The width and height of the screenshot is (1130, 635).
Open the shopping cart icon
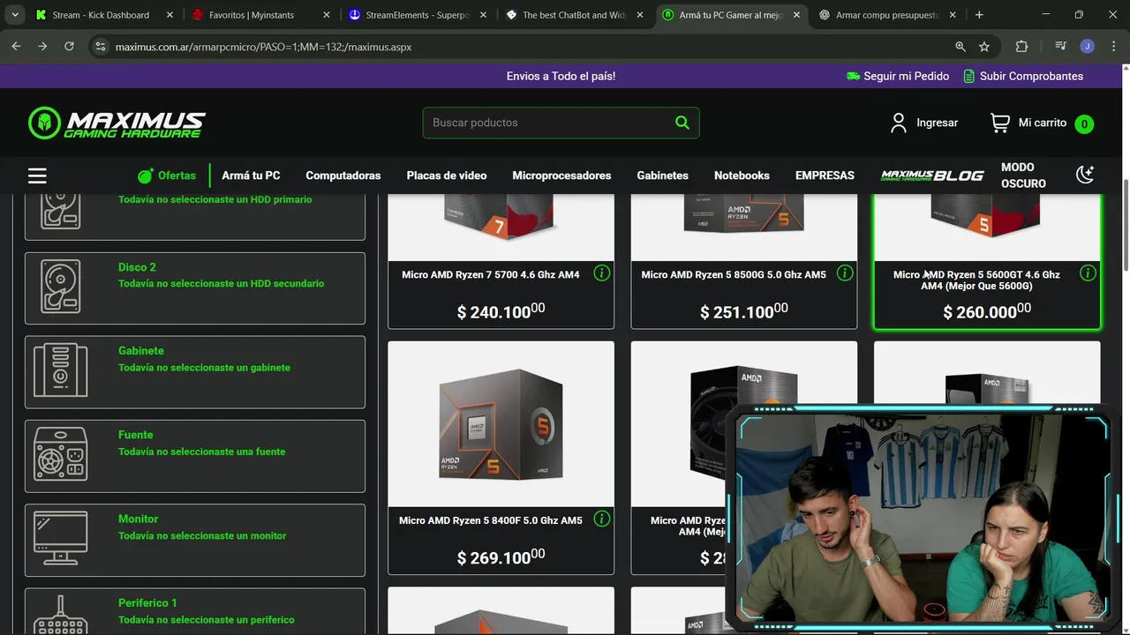pos(1000,123)
